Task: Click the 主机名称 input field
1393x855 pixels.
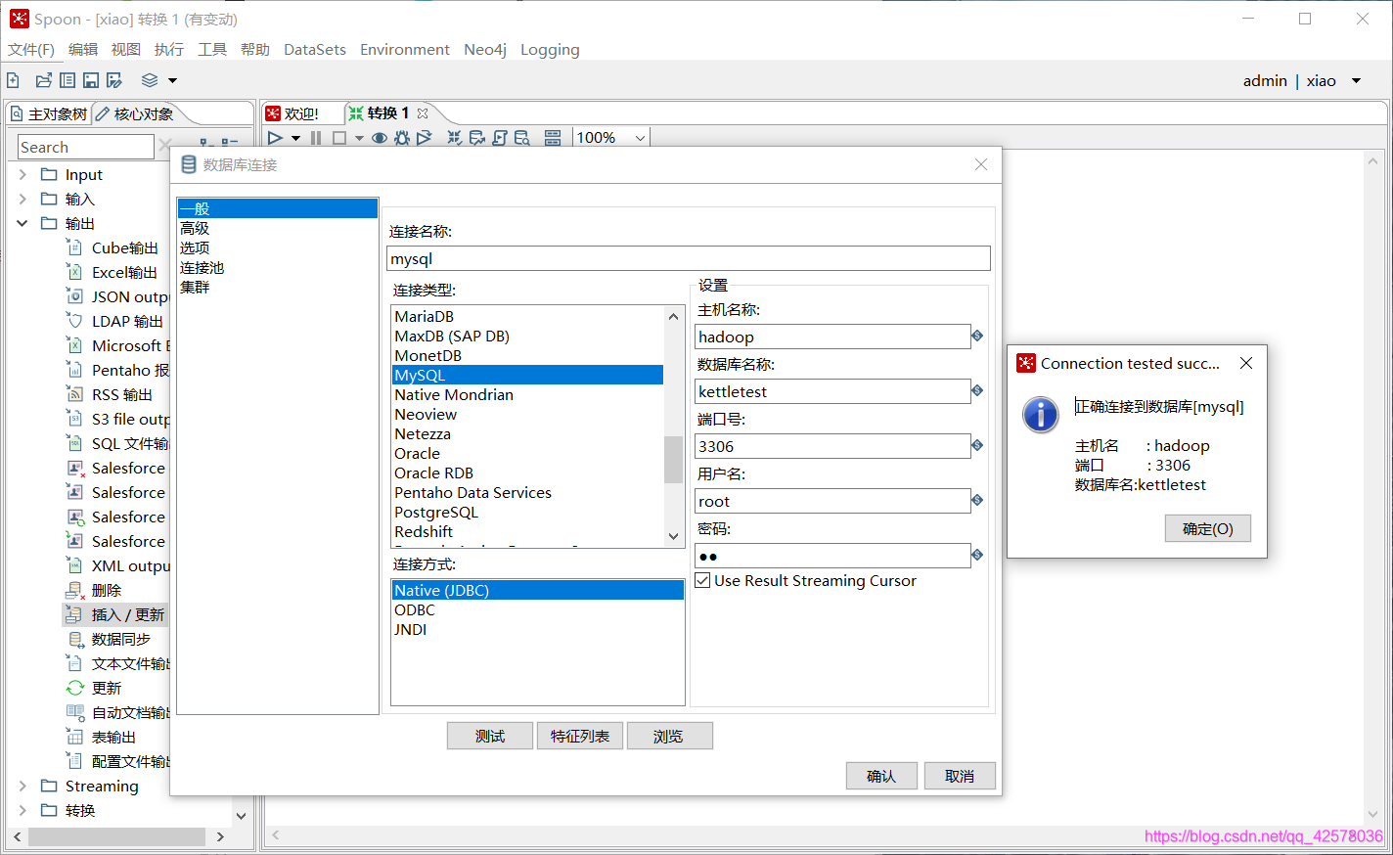Action: tap(832, 337)
